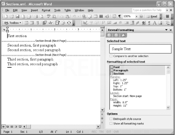175x135 pixels.
Task: Enable Compare to another selection checkbox
Action: [x=111, y=56]
